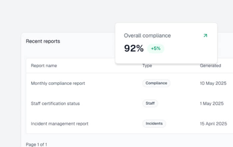Click the Page 1 of 1 indicator
Screen dimensions: 233x147
pos(36,144)
